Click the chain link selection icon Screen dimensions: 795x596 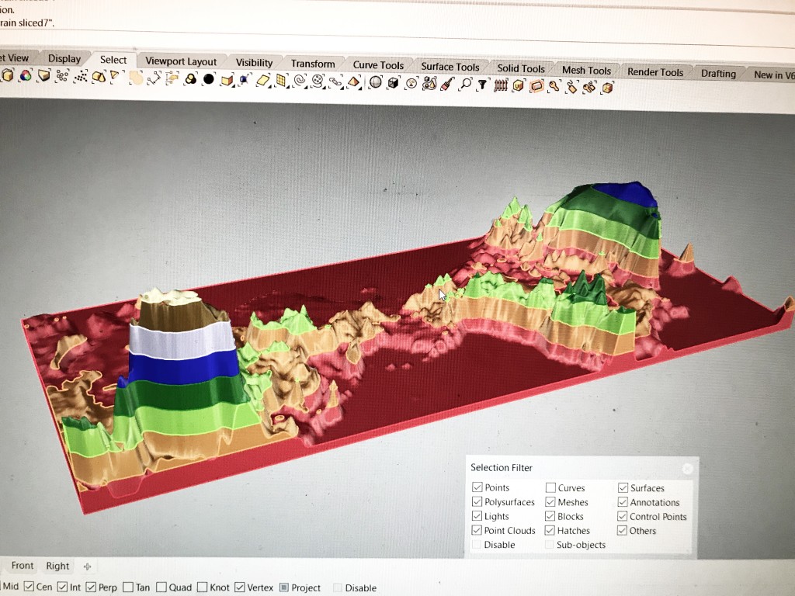click(336, 81)
